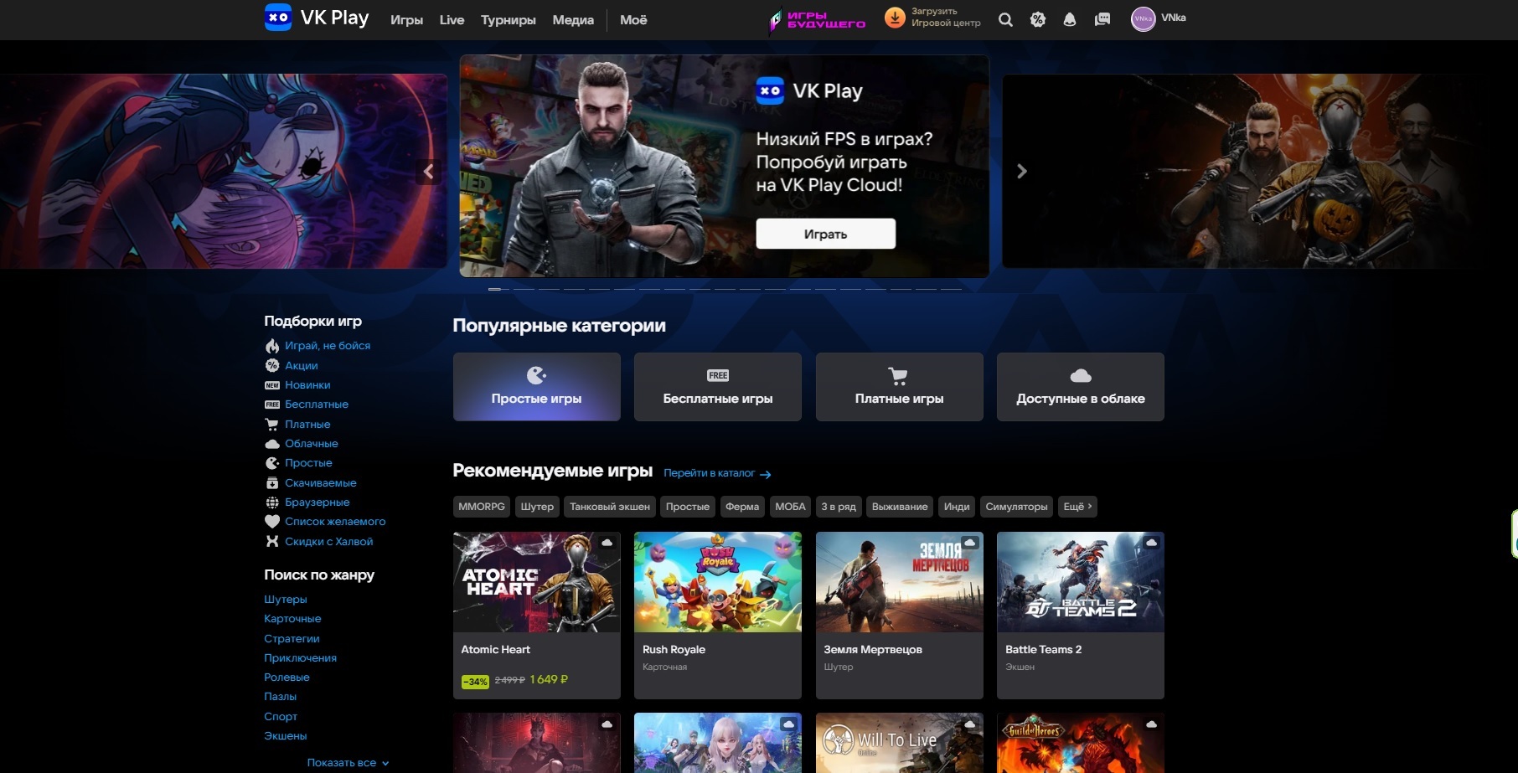Open the Платные игры category tile
Screen dimensions: 1518x773
pos(900,387)
